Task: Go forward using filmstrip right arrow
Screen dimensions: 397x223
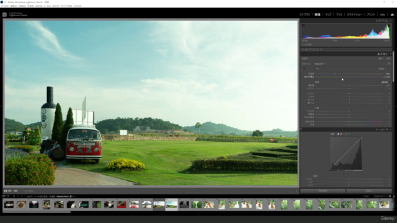Action: click(x=22, y=196)
